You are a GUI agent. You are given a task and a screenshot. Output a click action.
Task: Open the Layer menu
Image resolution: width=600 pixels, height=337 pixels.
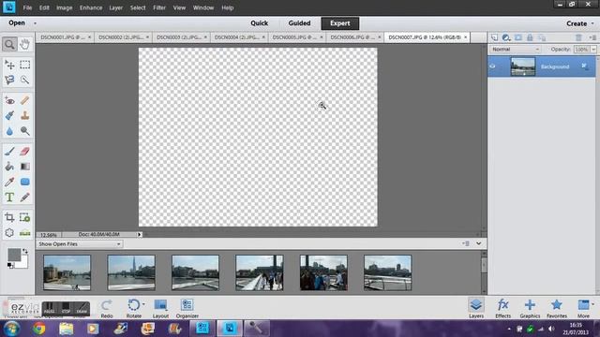115,7
